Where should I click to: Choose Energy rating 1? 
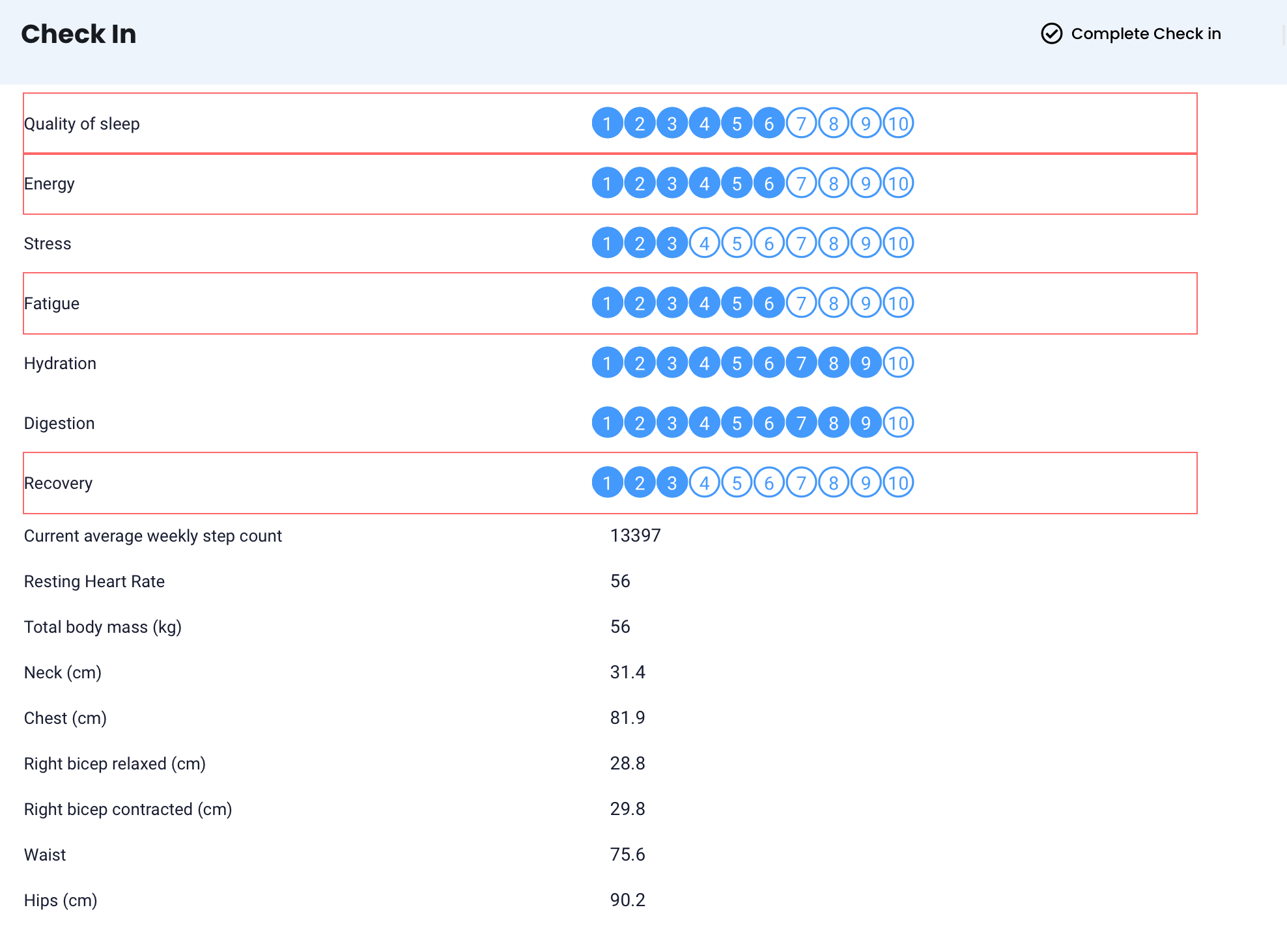pos(607,184)
